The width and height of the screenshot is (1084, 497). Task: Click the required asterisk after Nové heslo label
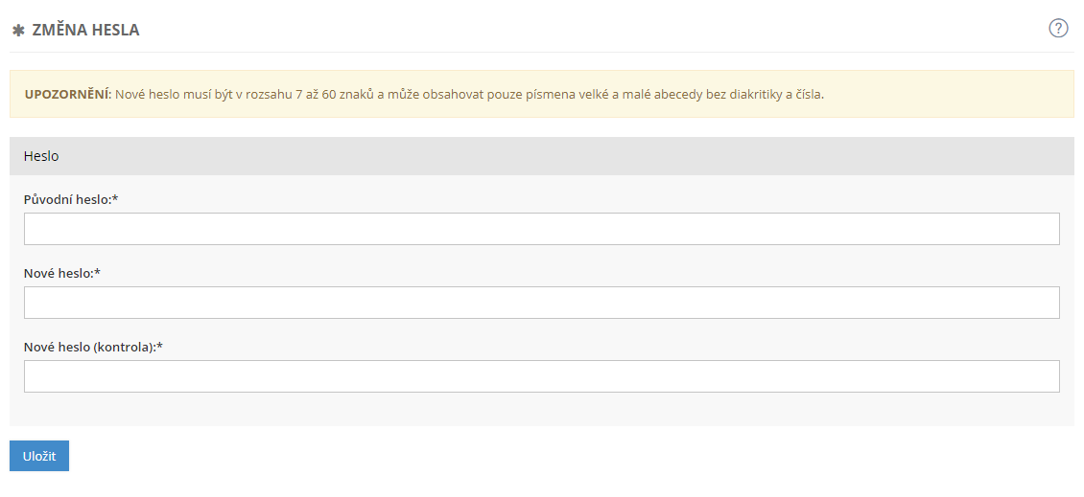point(98,273)
